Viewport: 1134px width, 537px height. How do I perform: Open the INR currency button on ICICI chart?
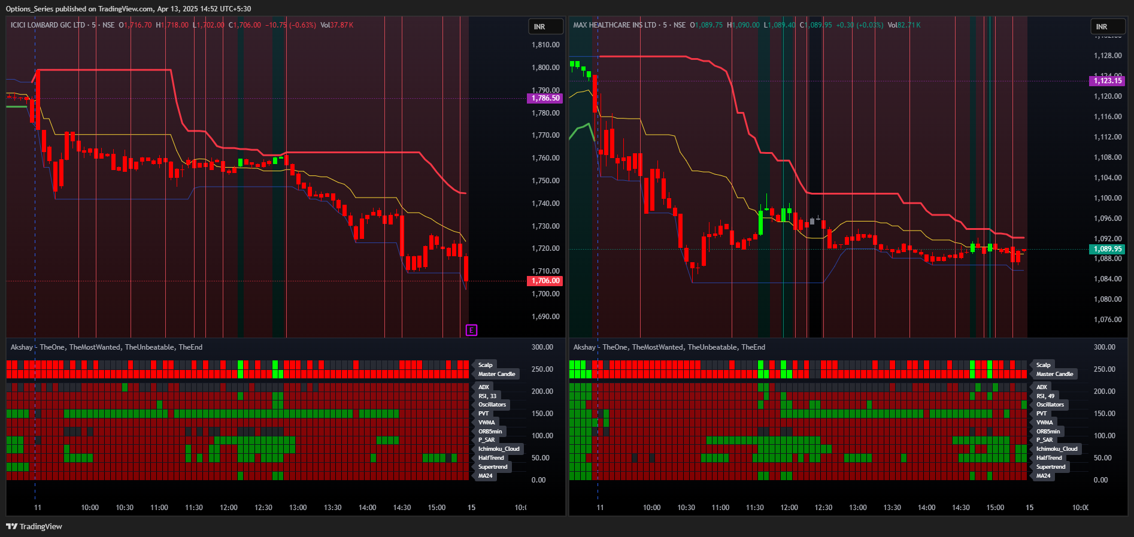tap(545, 27)
